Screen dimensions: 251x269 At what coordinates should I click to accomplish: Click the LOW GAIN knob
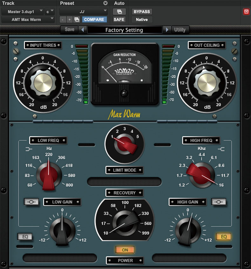point(63,230)
